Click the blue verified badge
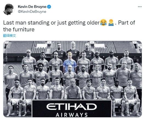This screenshot has height=120, width=144. (49, 7)
